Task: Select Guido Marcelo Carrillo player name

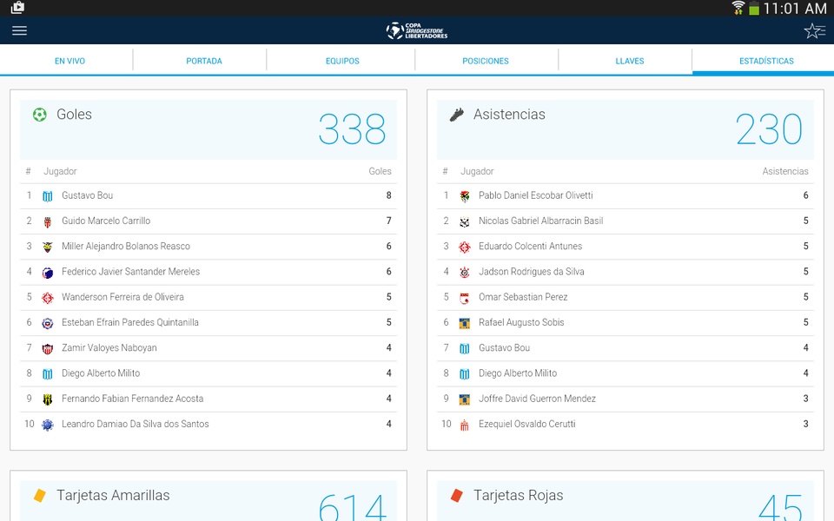Action: click(x=106, y=221)
